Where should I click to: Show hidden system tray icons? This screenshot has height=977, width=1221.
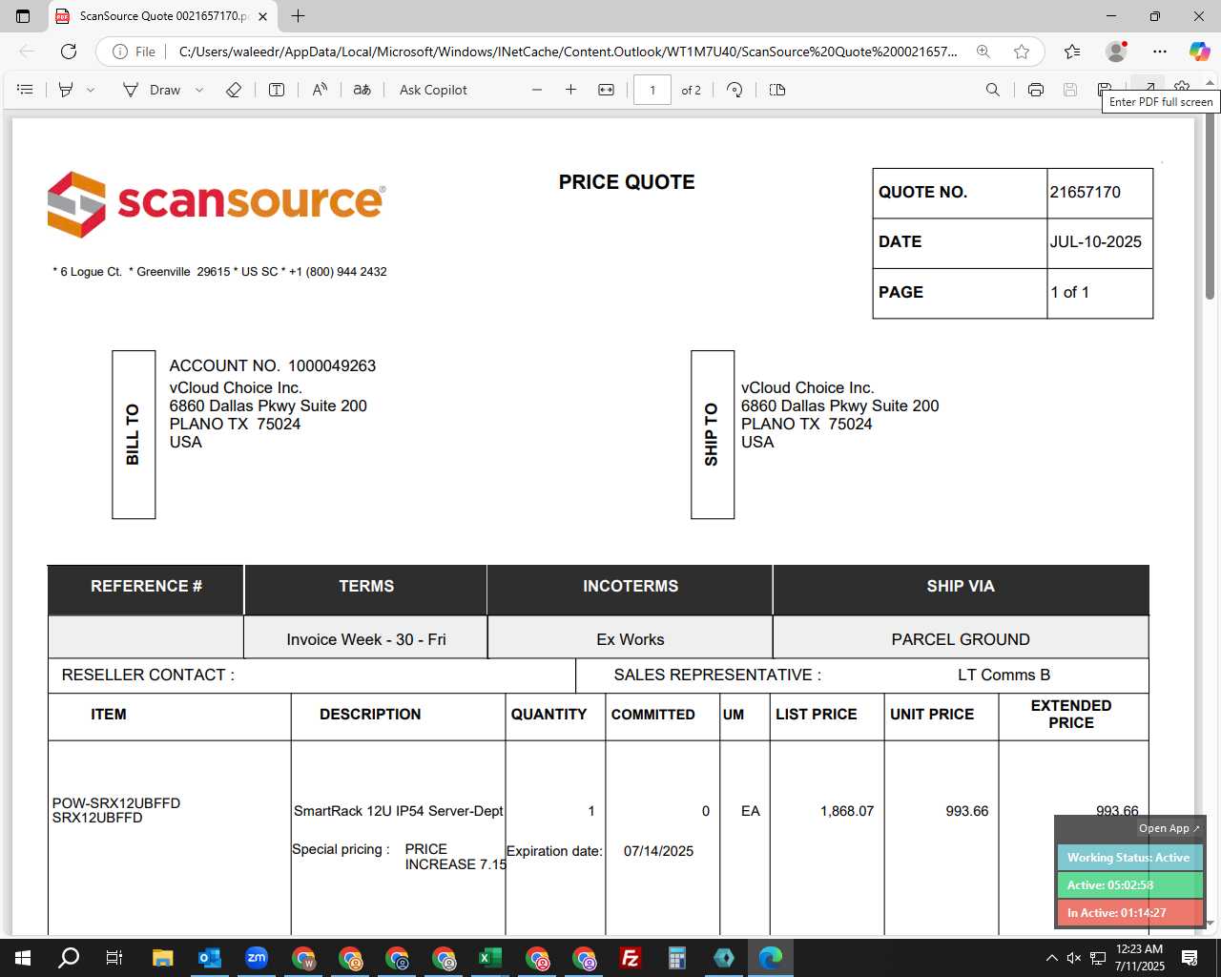(x=1051, y=958)
